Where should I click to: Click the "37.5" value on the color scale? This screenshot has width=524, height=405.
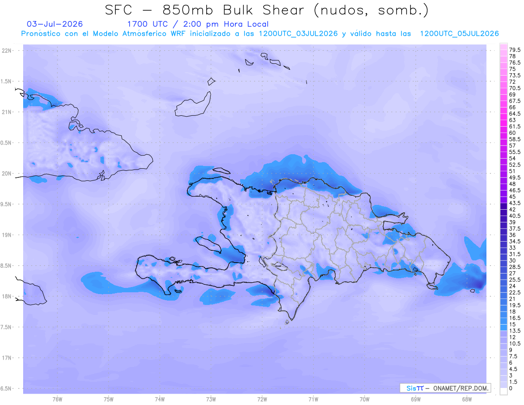[515, 228]
